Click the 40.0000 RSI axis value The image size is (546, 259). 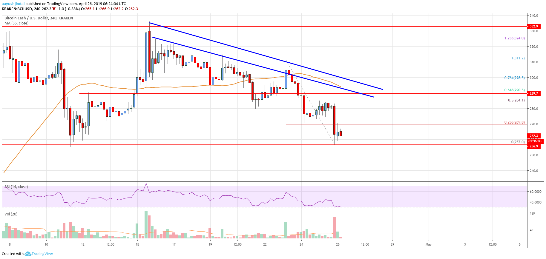click(536, 202)
